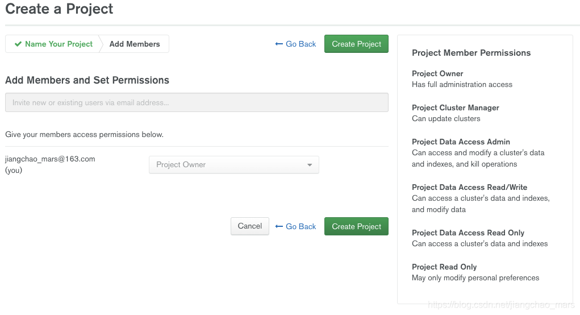Expand the Project Owner role dropdown caret
580x315 pixels.
click(x=310, y=165)
